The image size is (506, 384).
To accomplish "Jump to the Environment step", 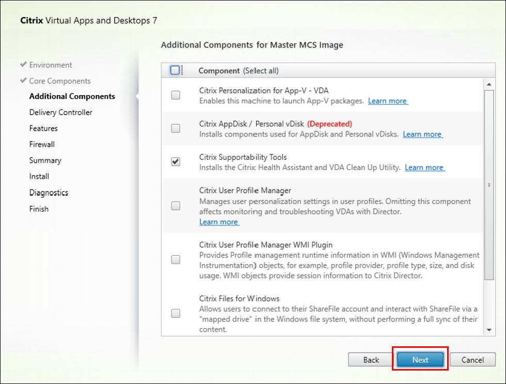I will [x=51, y=65].
